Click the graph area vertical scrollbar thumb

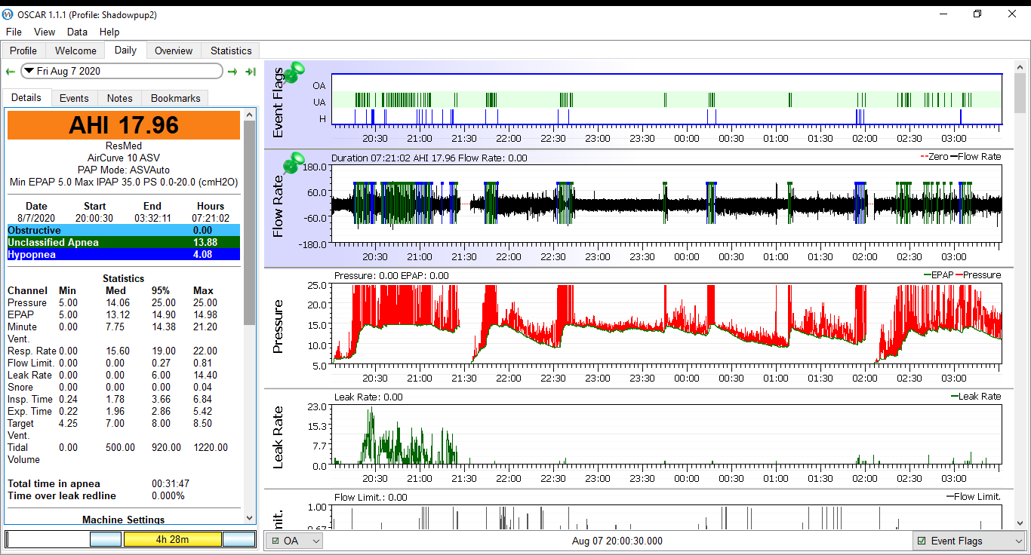[x=1020, y=93]
